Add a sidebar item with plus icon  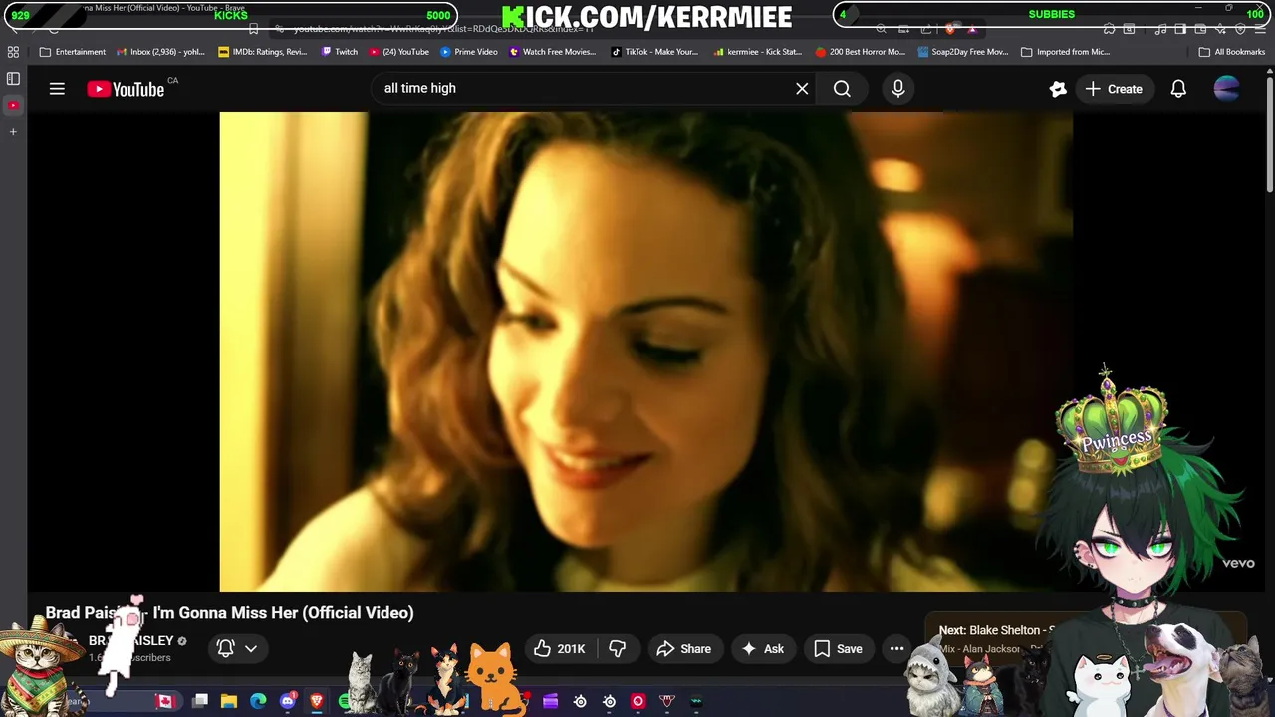click(13, 131)
